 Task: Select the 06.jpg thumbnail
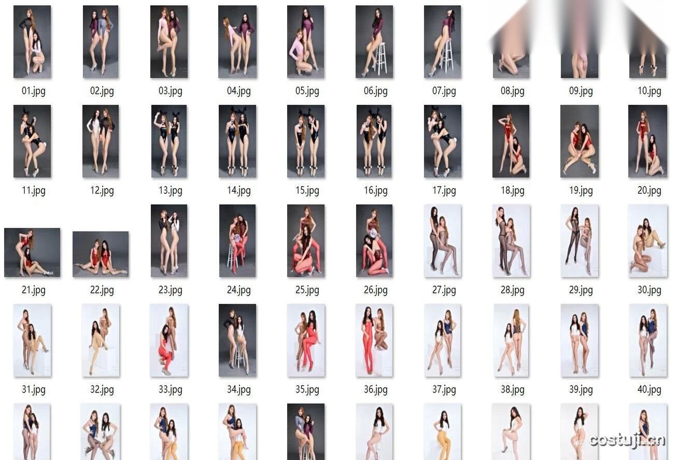click(374, 42)
